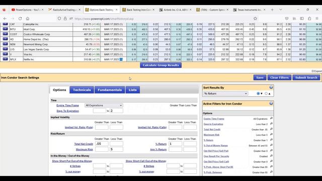
Task: Click magnifier icon beside Opt Bid Price (Sell Put)
Action: pos(271,151)
